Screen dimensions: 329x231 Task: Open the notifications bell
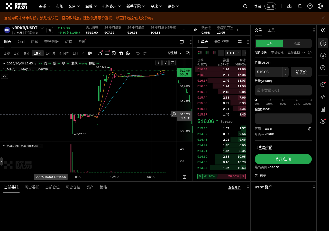click(x=300, y=6)
